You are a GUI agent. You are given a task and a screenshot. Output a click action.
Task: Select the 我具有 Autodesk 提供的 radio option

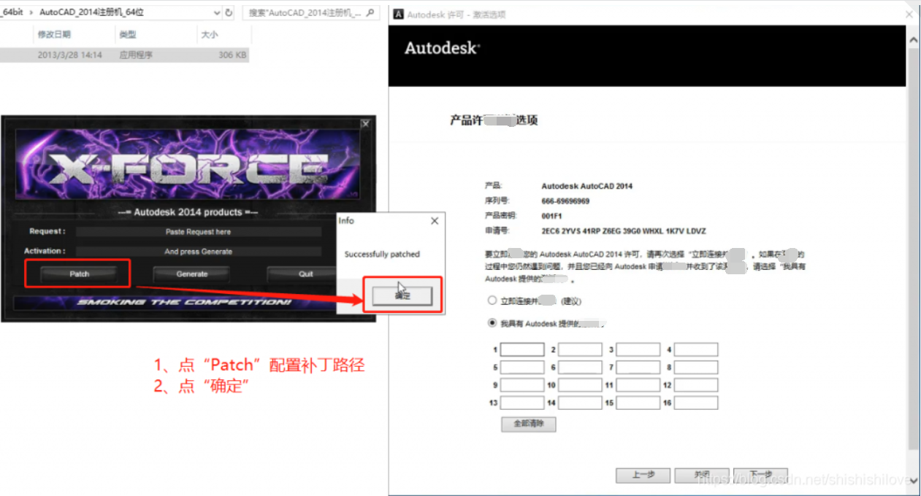(x=492, y=323)
